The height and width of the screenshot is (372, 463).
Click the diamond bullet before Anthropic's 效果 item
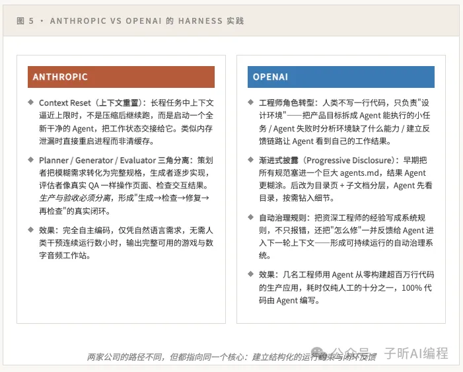click(30, 229)
